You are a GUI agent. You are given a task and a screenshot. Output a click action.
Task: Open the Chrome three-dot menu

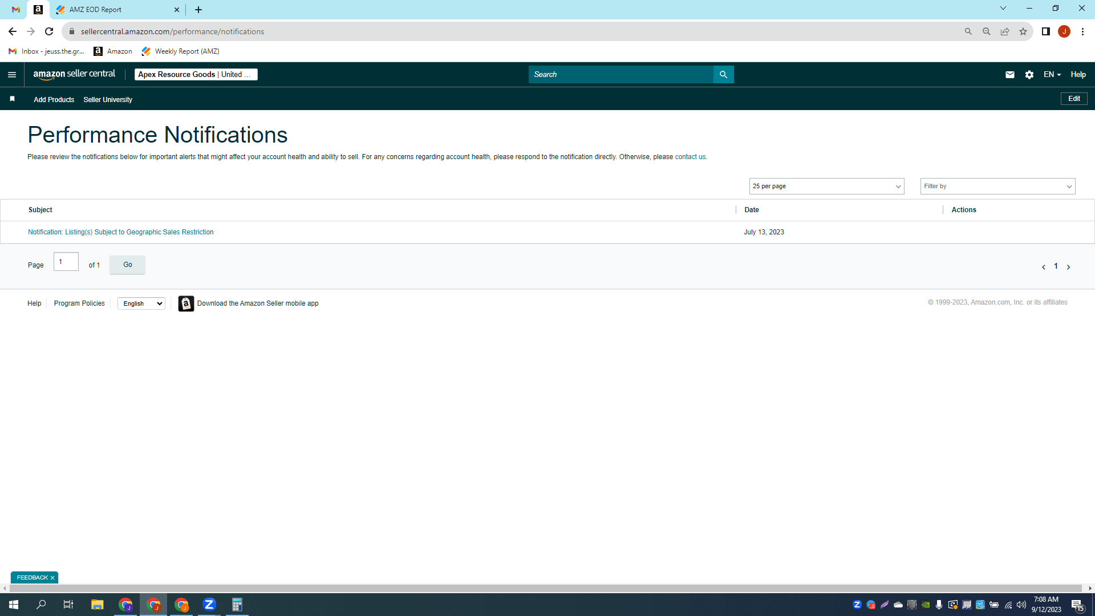1082,31
